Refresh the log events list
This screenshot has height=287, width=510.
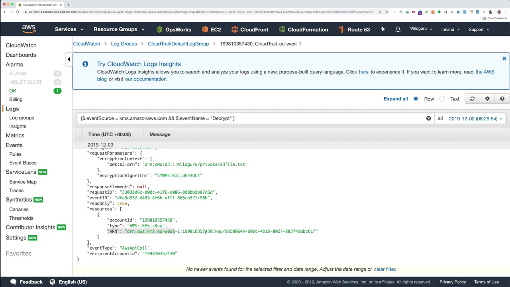pos(472,99)
